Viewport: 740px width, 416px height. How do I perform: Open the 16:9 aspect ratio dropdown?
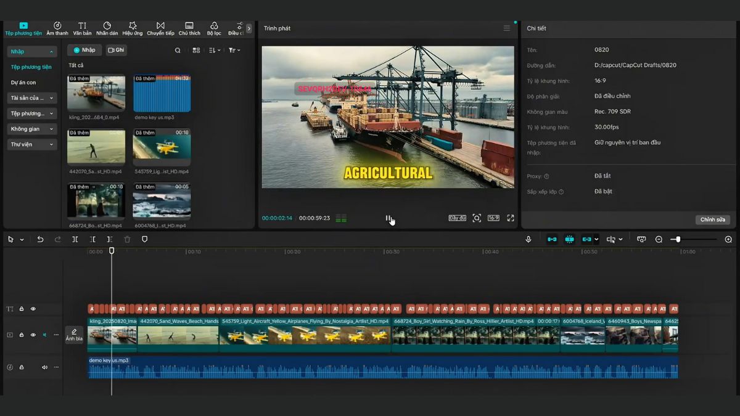click(x=493, y=218)
